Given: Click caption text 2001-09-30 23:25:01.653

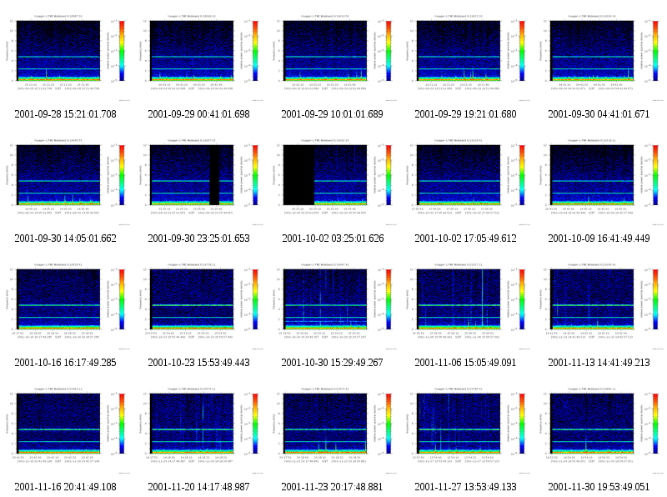Looking at the screenshot, I should pyautogui.click(x=198, y=238).
